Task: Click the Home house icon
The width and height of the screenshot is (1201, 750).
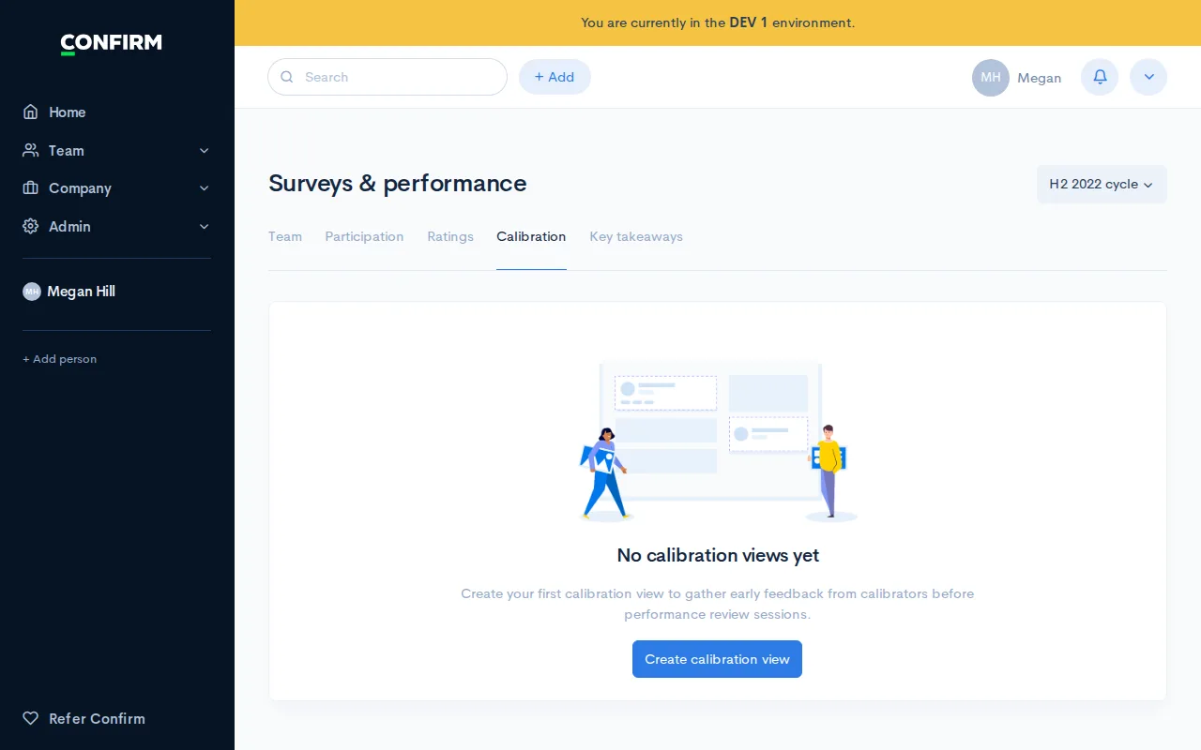Action: (31, 112)
